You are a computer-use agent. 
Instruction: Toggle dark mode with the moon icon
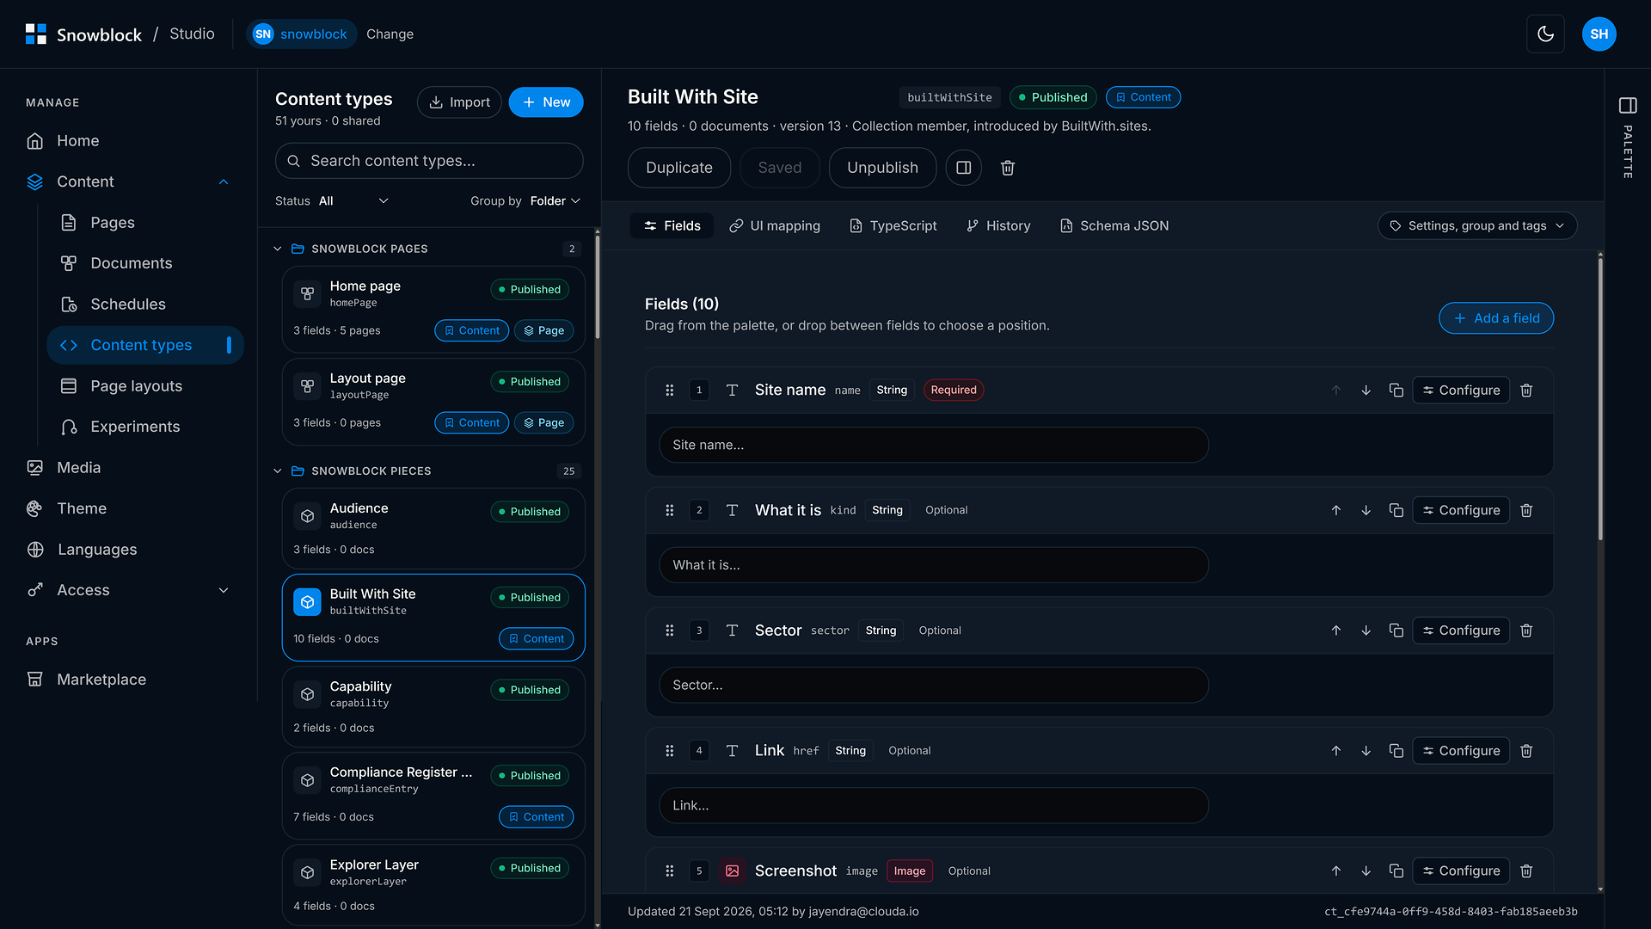(x=1545, y=34)
